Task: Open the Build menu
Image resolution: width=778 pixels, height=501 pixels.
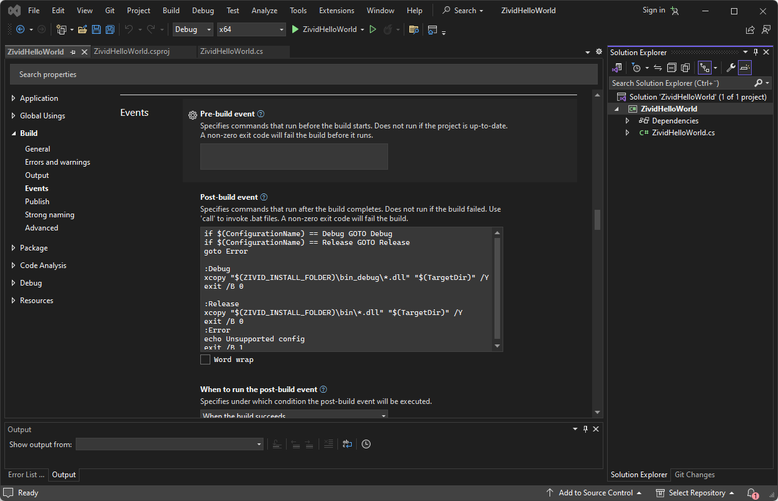Action: [x=171, y=11]
